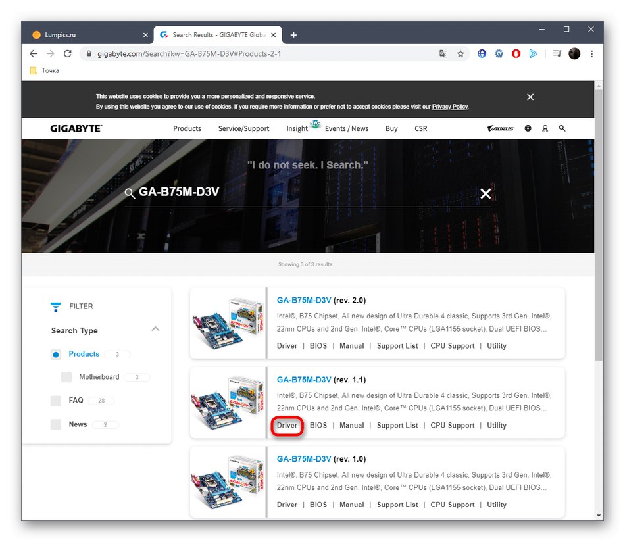Click the browser address bar URL

point(189,54)
